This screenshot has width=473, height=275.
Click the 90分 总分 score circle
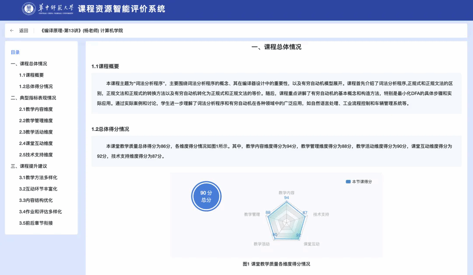point(206,196)
